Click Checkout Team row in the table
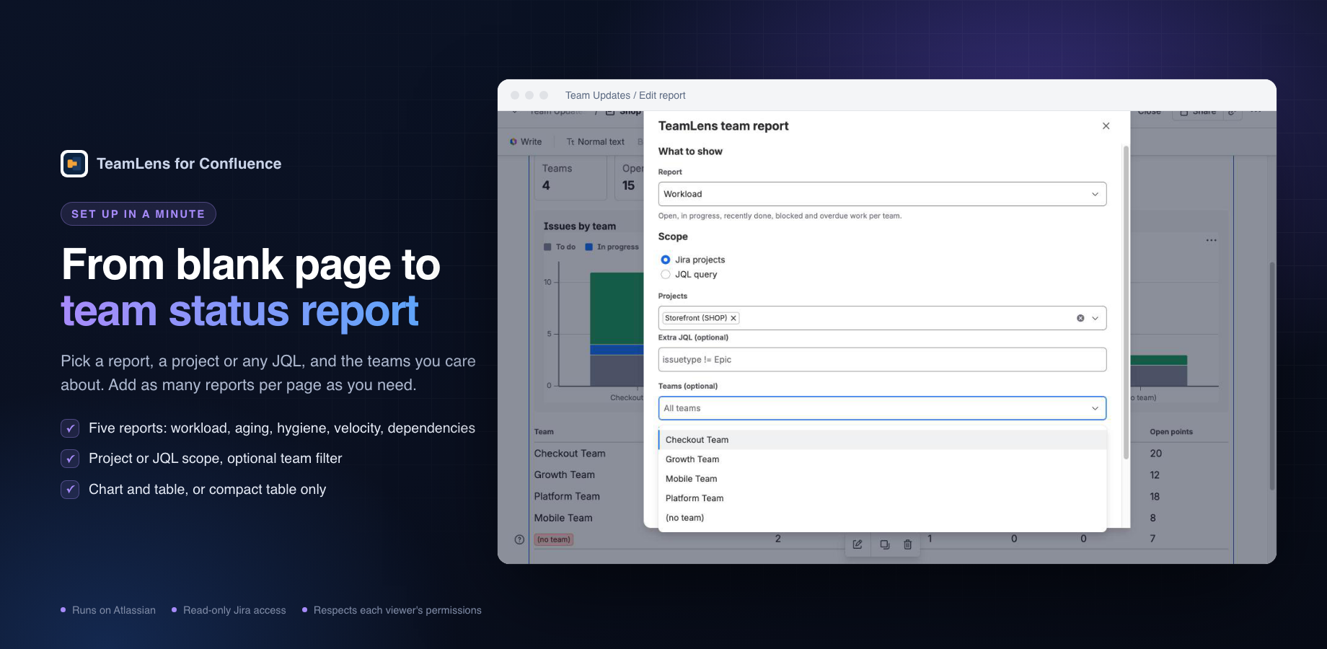Screen dimensions: 1327x649 tap(570, 454)
